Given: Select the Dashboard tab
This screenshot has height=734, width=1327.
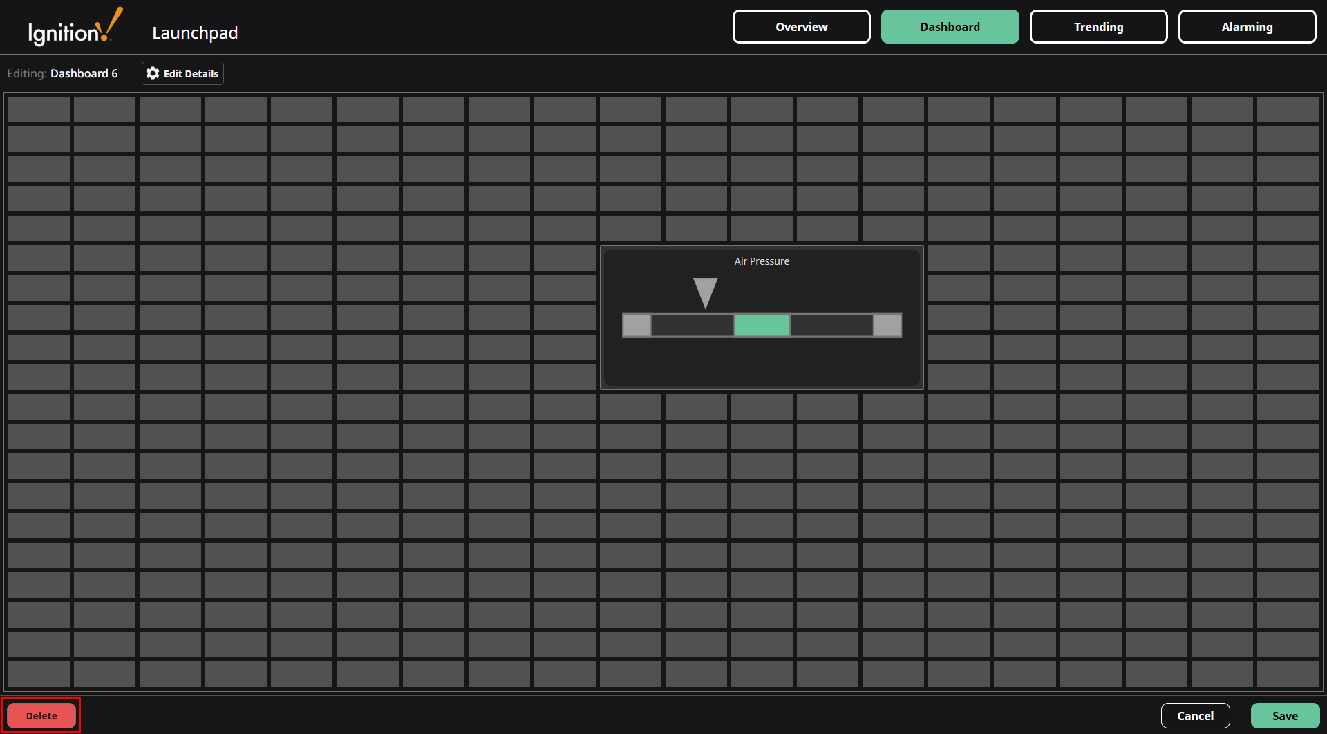Looking at the screenshot, I should (950, 26).
